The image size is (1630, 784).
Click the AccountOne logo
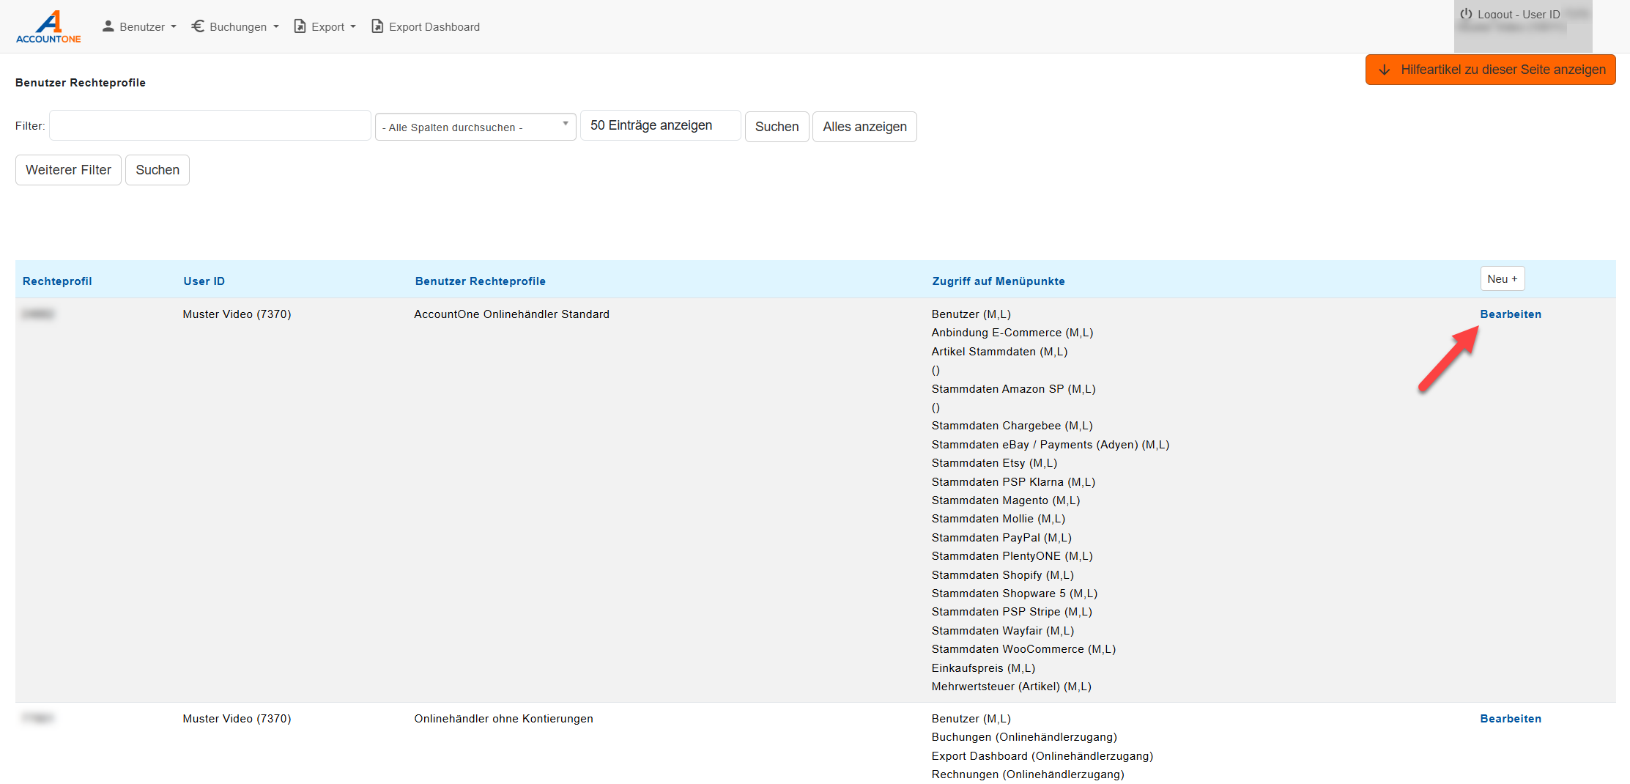[48, 26]
